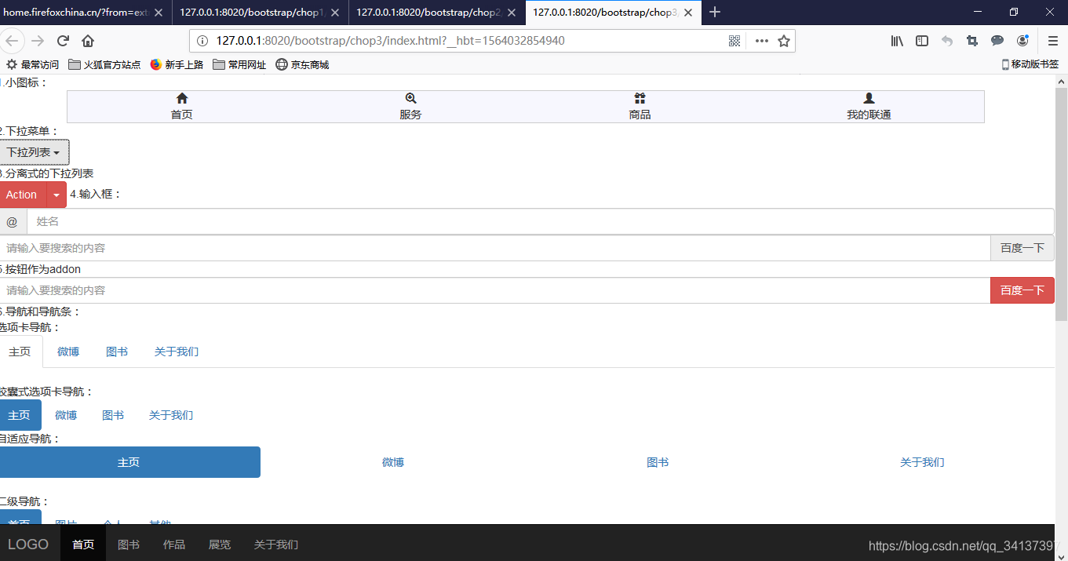
Task: Click the QR code icon in address bar
Action: [734, 41]
